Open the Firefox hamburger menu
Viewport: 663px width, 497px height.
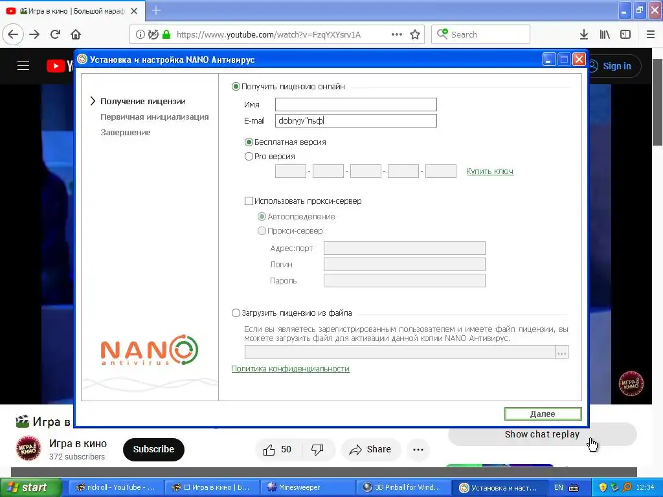tap(651, 35)
